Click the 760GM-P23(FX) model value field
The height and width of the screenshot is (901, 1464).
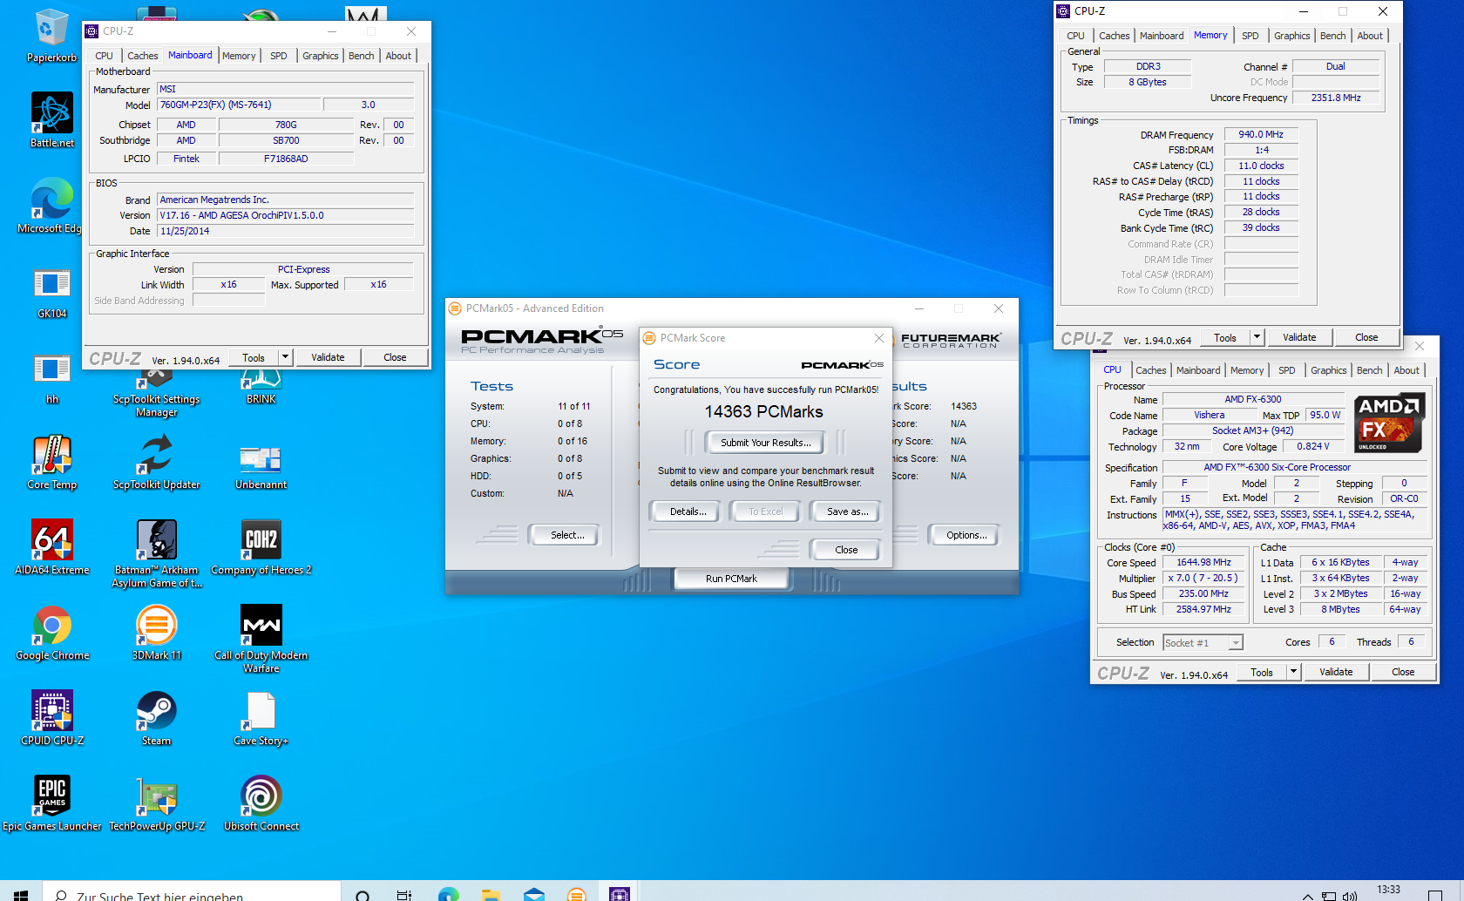240,105
